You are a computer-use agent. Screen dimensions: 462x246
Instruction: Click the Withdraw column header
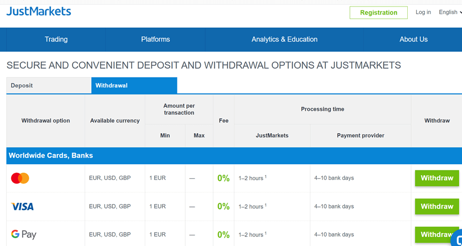coord(437,120)
